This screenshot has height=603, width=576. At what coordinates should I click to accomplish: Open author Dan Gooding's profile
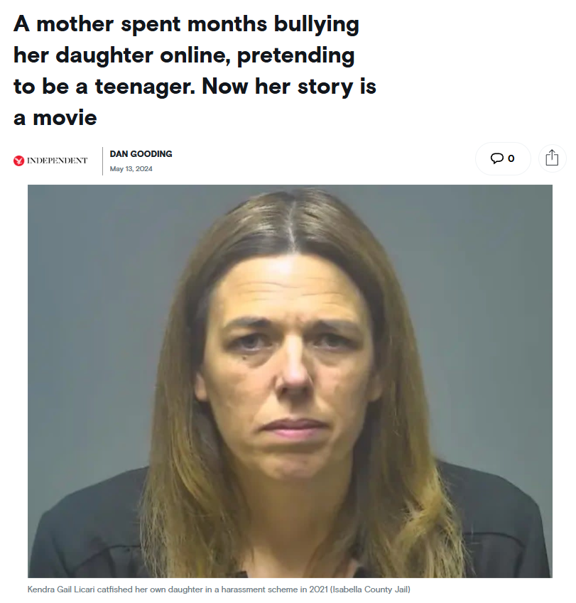141,154
